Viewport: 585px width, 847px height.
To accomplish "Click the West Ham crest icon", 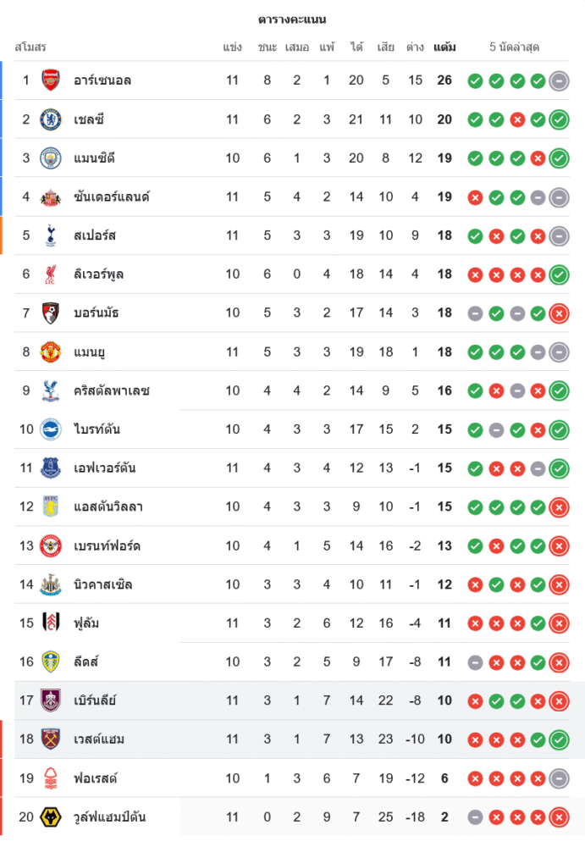I will 51,739.
